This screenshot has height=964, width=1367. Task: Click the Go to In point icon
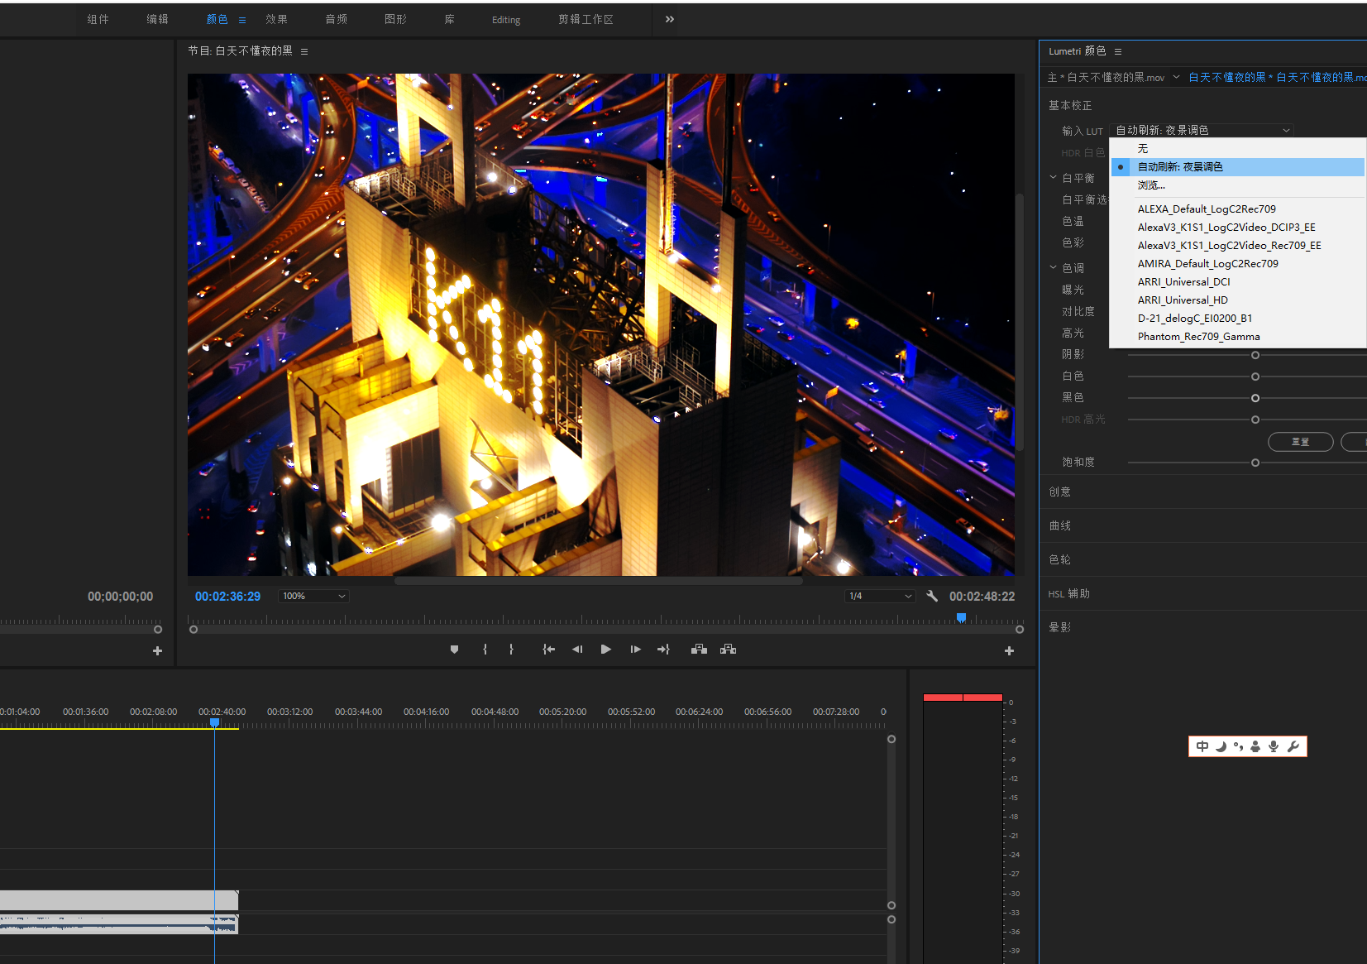pos(548,650)
